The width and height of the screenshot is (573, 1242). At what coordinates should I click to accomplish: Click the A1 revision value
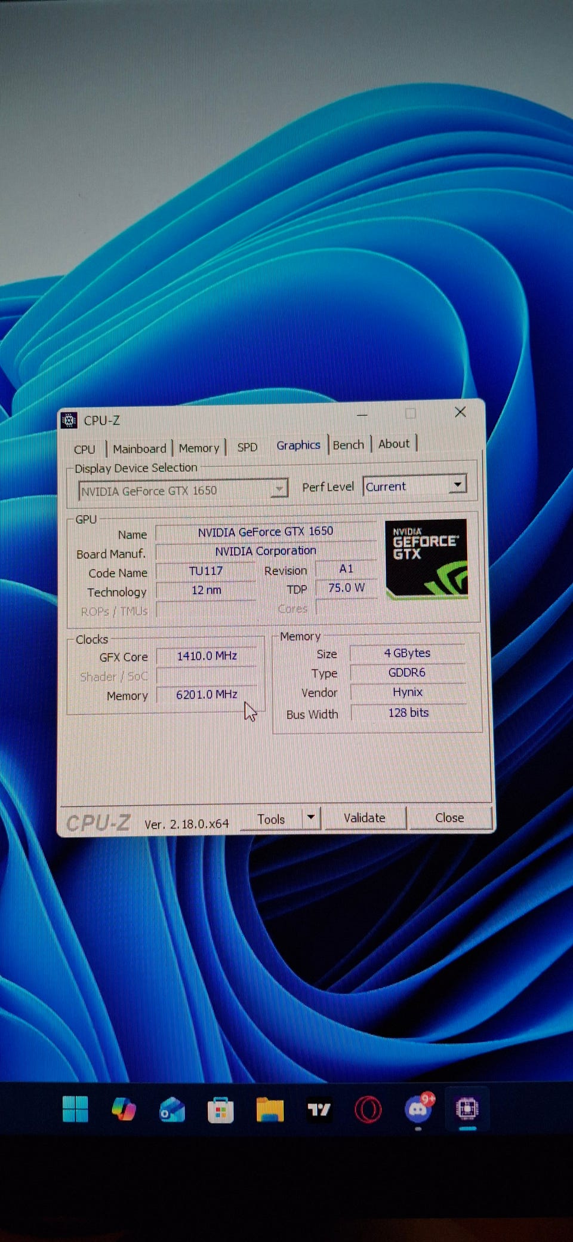(x=346, y=569)
